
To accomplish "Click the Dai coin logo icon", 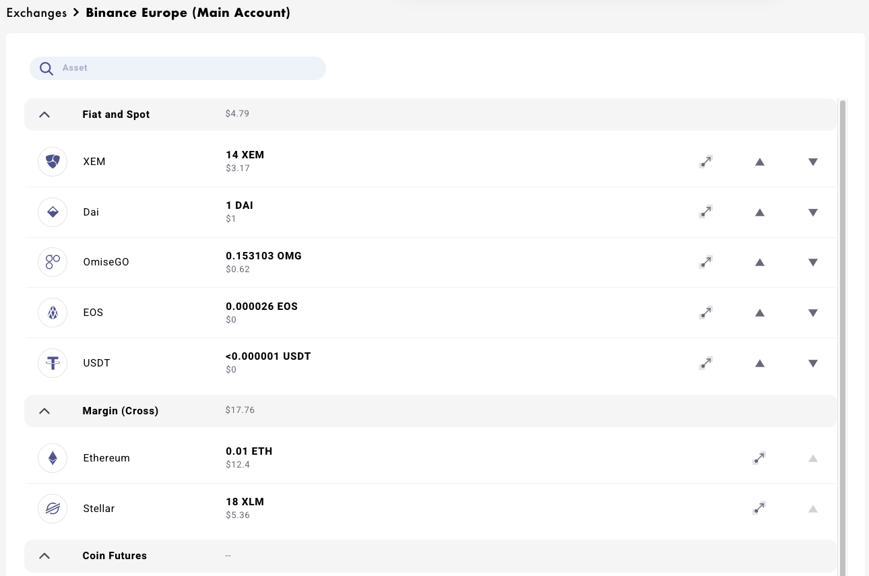I will tap(53, 212).
